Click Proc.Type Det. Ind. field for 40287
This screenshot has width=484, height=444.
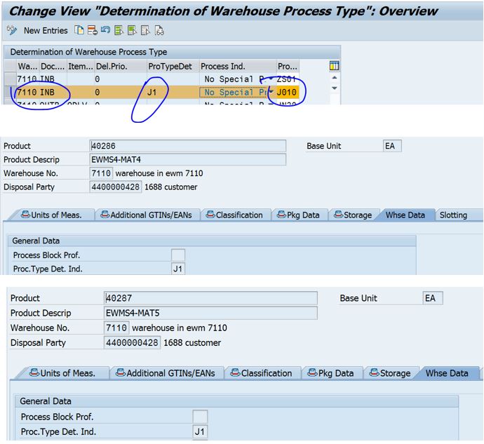click(200, 432)
